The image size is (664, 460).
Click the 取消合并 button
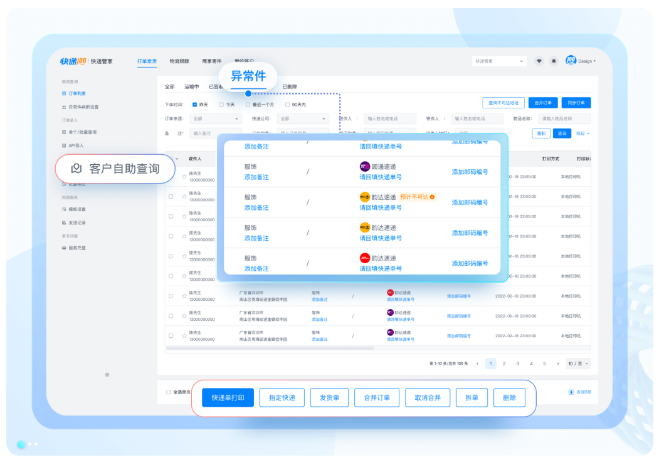(428, 397)
